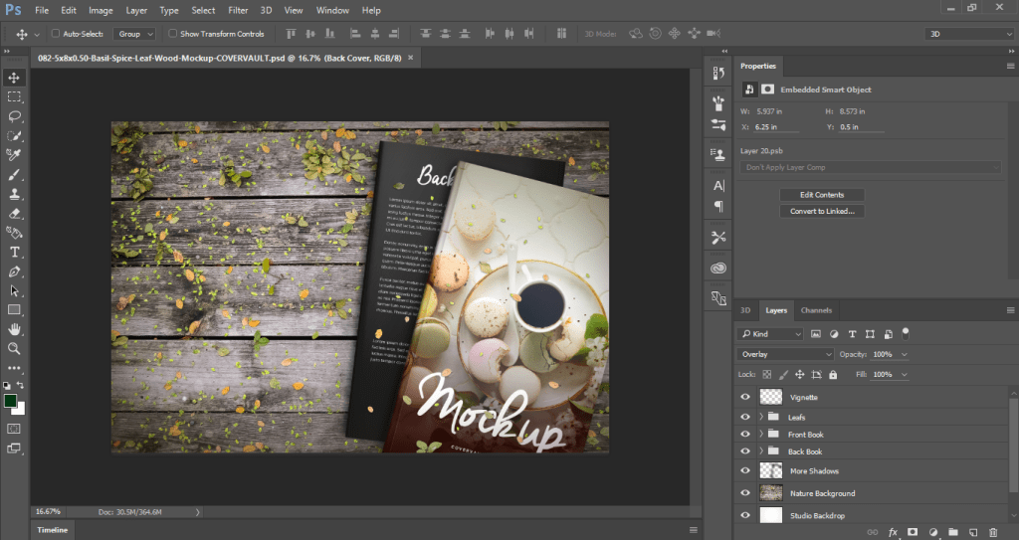Open the Group auto-select dropdown
This screenshot has height=540, width=1019.
coord(135,34)
